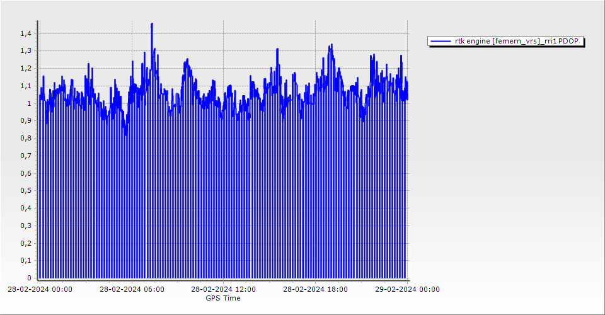The height and width of the screenshot is (315, 605).
Task: Click the y-axis tick label '1,3'
Action: tap(26, 51)
